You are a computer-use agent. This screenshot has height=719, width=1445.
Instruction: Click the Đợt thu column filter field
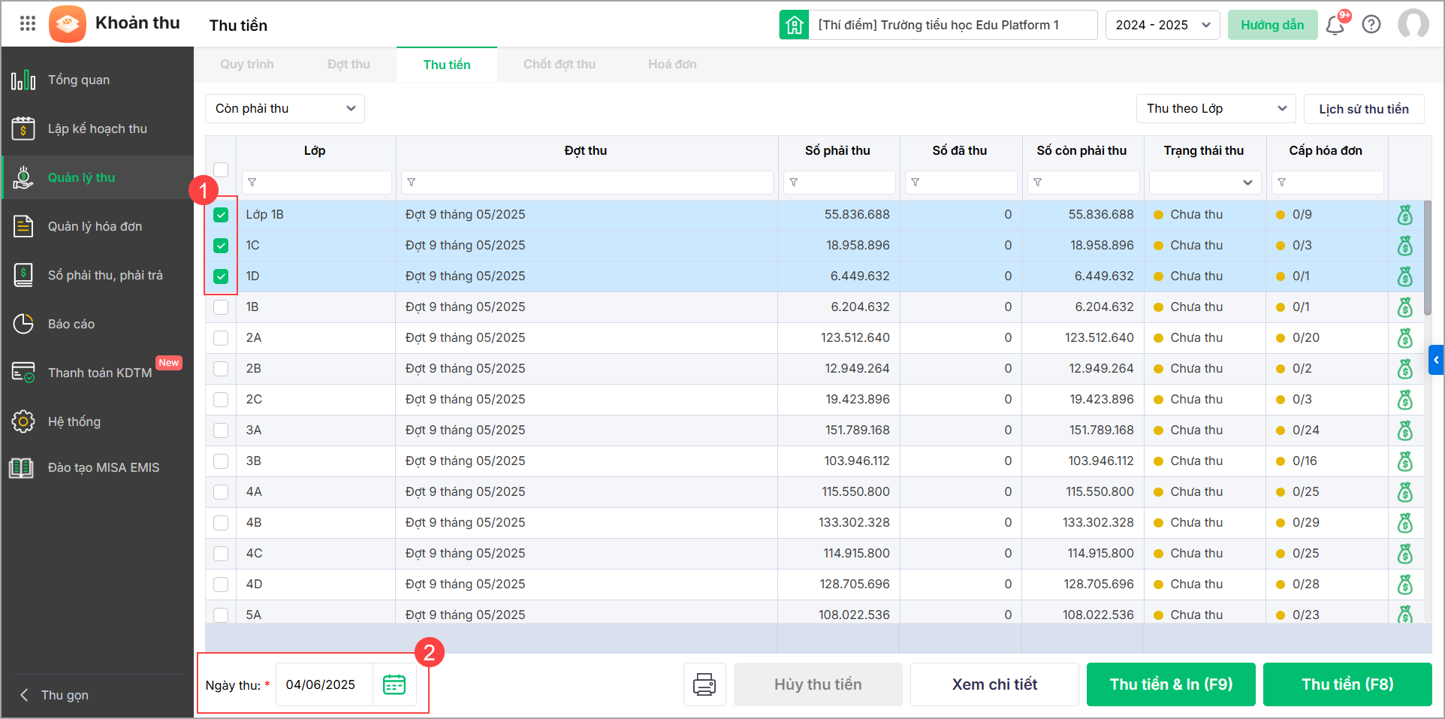click(587, 183)
